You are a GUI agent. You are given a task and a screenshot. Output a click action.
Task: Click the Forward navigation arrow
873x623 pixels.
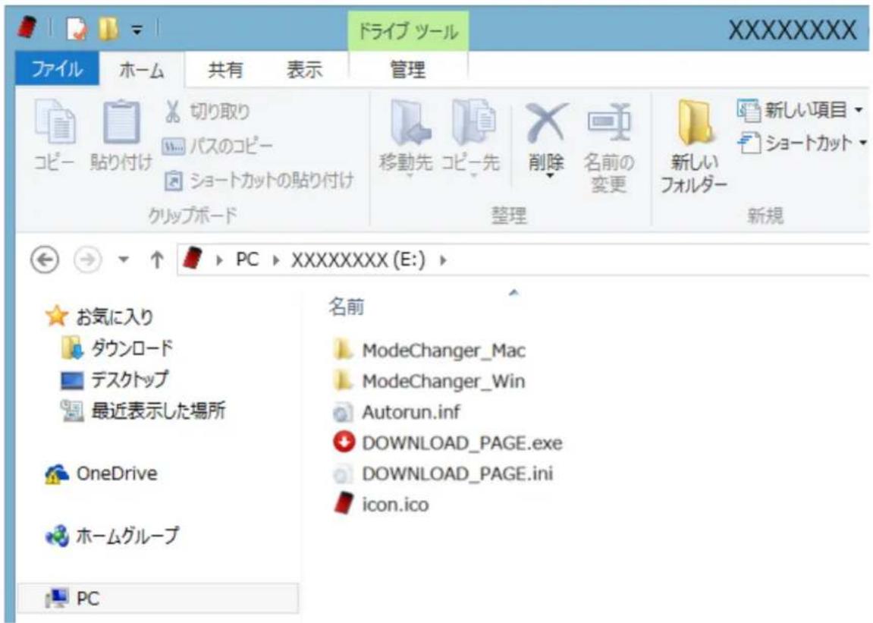[88, 260]
